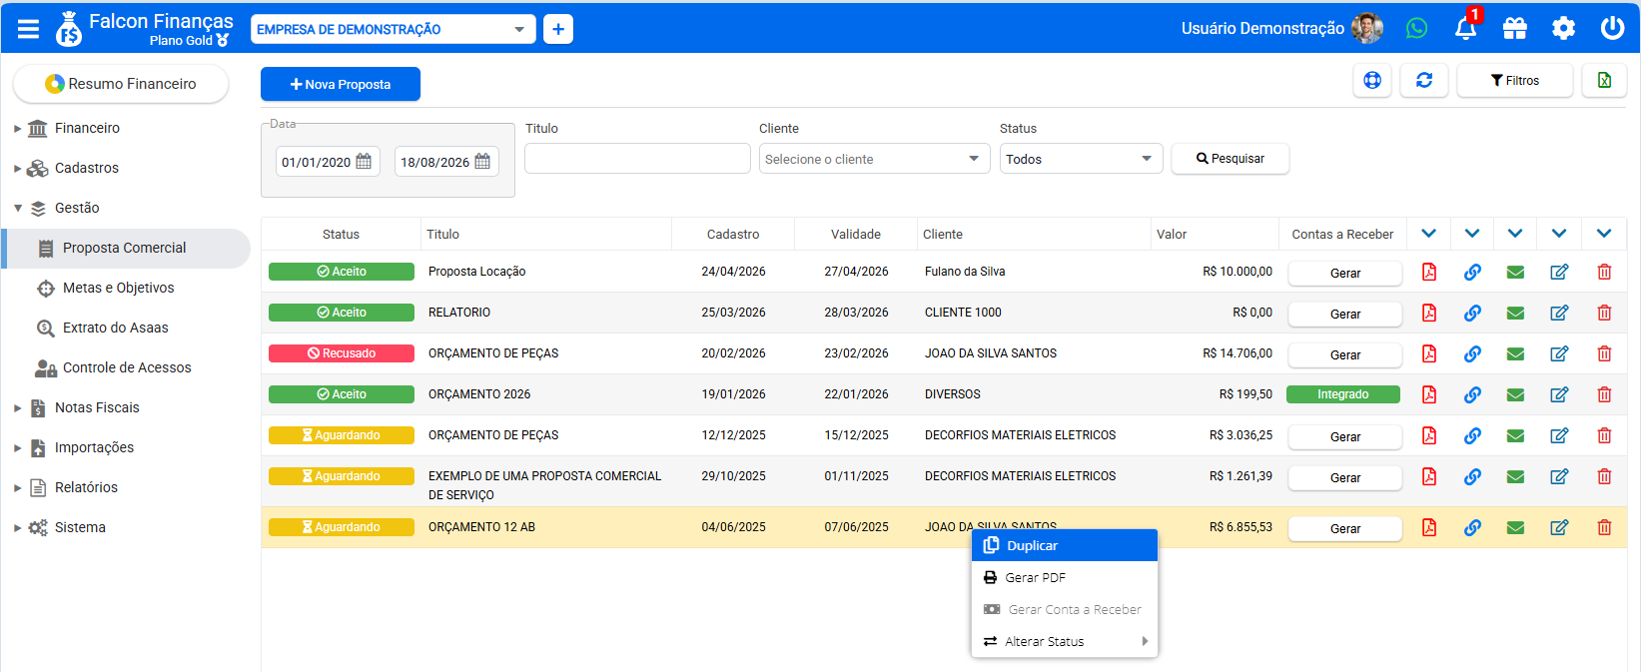This screenshot has width=1641, height=672.
Task: Sort by the Validade column header
Action: click(x=856, y=235)
